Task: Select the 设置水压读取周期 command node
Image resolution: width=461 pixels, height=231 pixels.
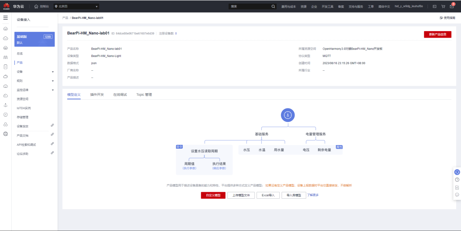Action: click(204, 151)
